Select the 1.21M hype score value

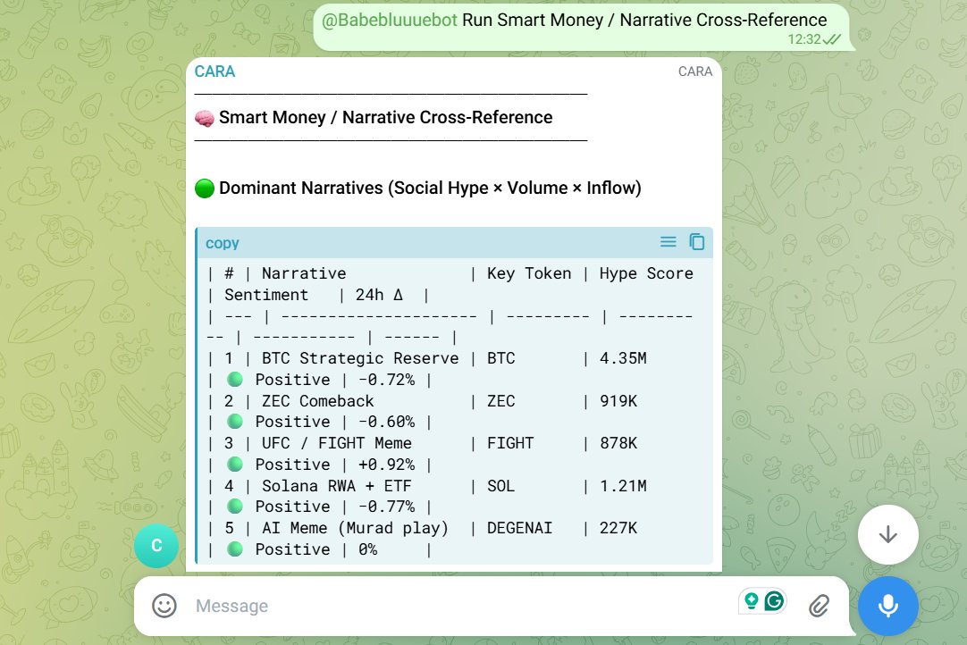623,486
